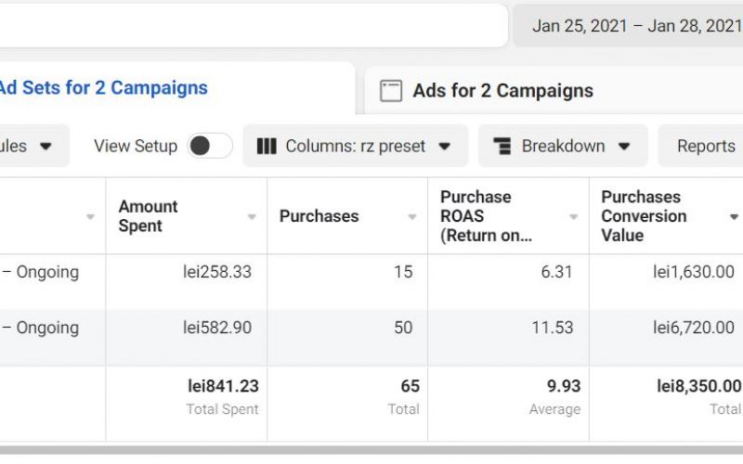Screen dimensions: 743x464
Task: Click the horizontal scrollbar below the table
Action: coord(371,451)
